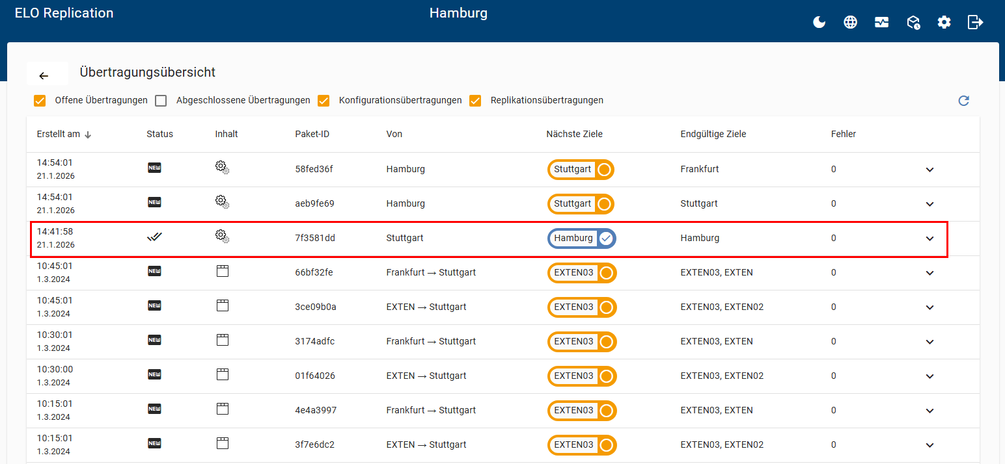Screen dimensions: 1005x464
Task: Open language globe icon
Action: click(x=850, y=22)
